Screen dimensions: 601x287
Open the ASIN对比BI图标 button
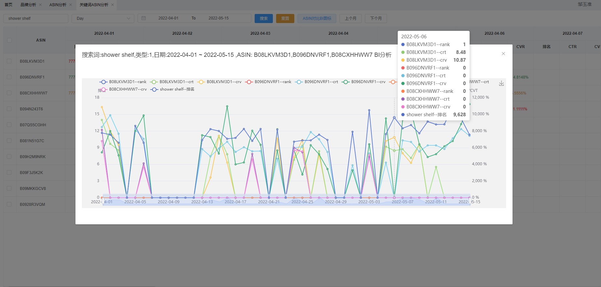317,18
